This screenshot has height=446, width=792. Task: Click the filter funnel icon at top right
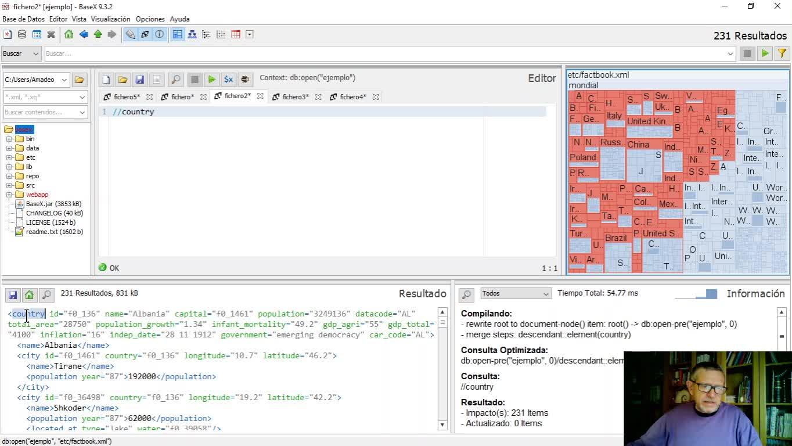coord(782,53)
